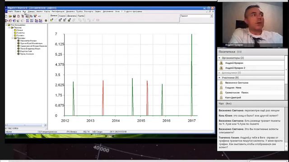Select Ленин Владимир in the tree
This screenshot has height=162, width=289.
point(30,49)
